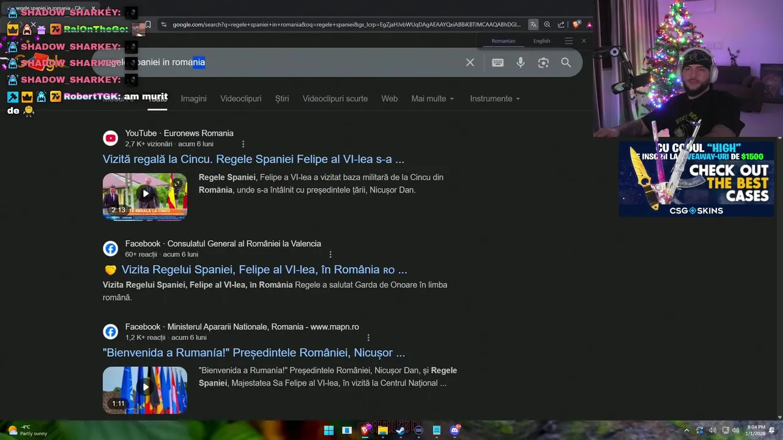Open 'Vizită regală la Cincu' result link

pyautogui.click(x=253, y=159)
